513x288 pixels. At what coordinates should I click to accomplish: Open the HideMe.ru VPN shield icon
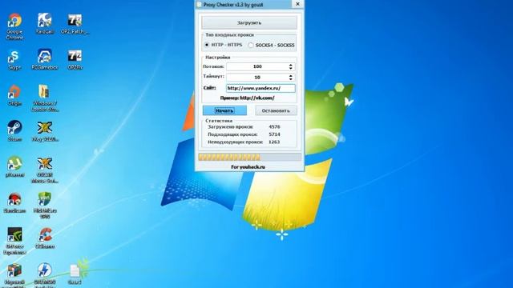(45, 199)
